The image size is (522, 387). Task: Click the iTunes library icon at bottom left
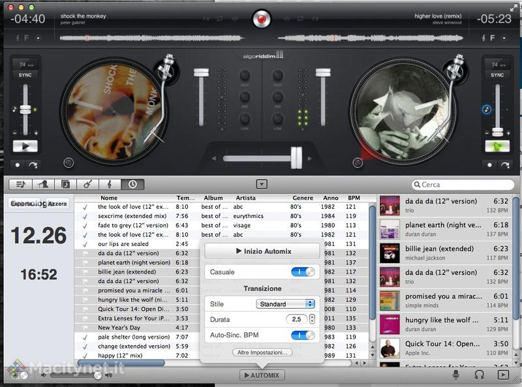click(14, 375)
